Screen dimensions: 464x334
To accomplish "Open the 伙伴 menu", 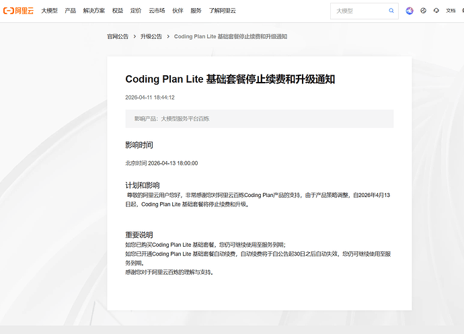I will [178, 11].
